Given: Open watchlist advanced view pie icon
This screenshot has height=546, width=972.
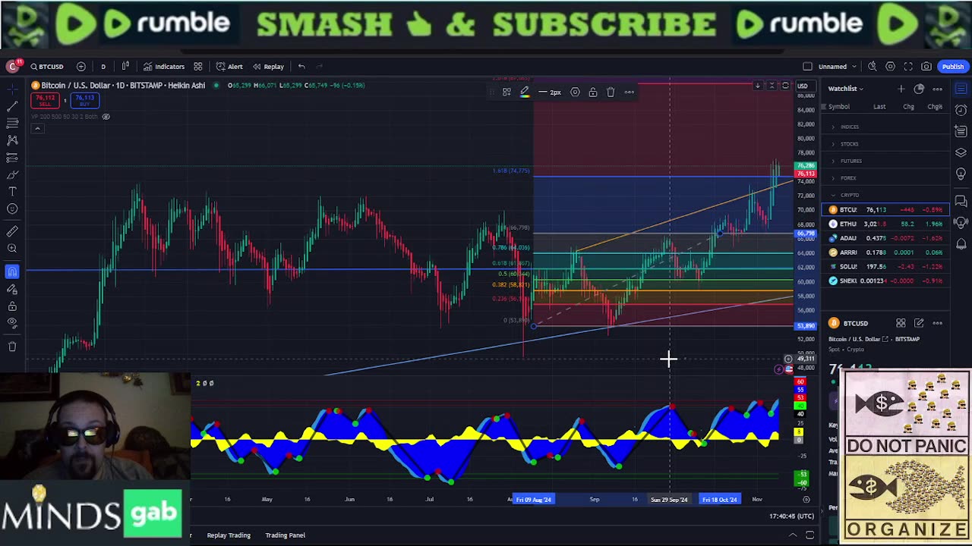Looking at the screenshot, I should [919, 89].
